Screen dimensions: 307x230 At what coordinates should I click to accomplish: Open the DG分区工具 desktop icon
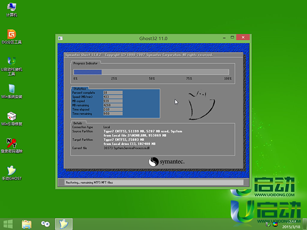12,37
